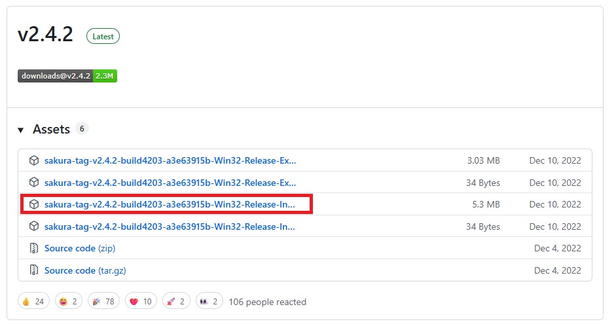
Task: Download Source code (zip)
Action: (x=80, y=249)
